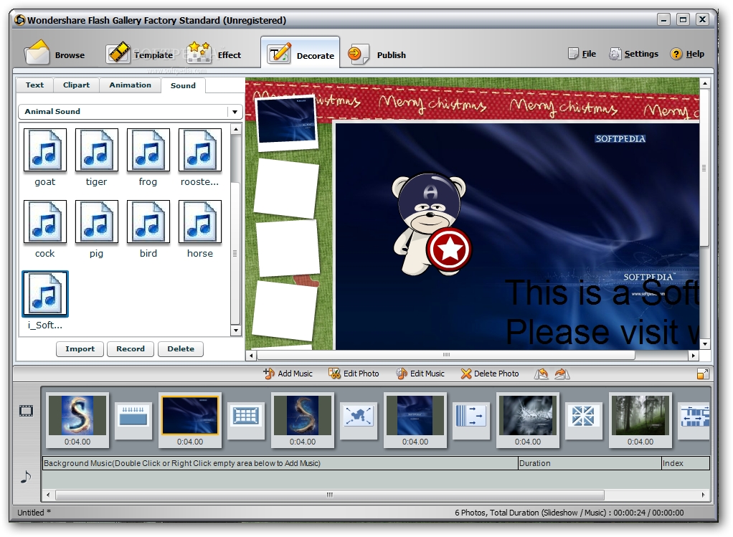This screenshot has width=733, height=537.
Task: Select the frog sound file
Action: tap(148, 158)
